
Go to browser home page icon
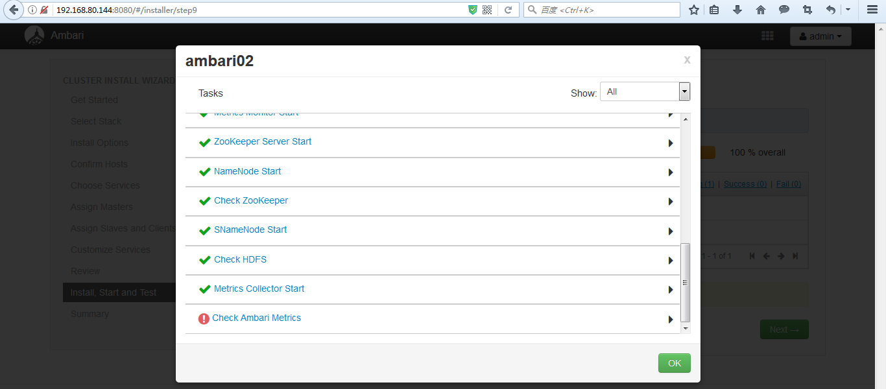click(761, 10)
